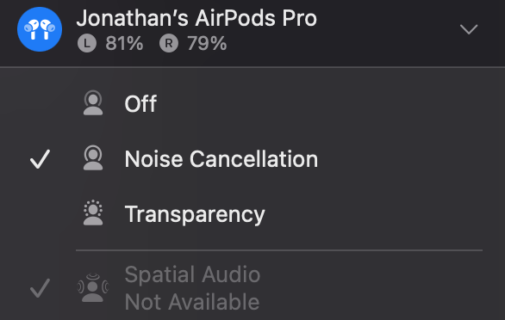Collapse the AirPods Pro options chevron
Viewport: 505px width, 320px height.
[x=469, y=29]
